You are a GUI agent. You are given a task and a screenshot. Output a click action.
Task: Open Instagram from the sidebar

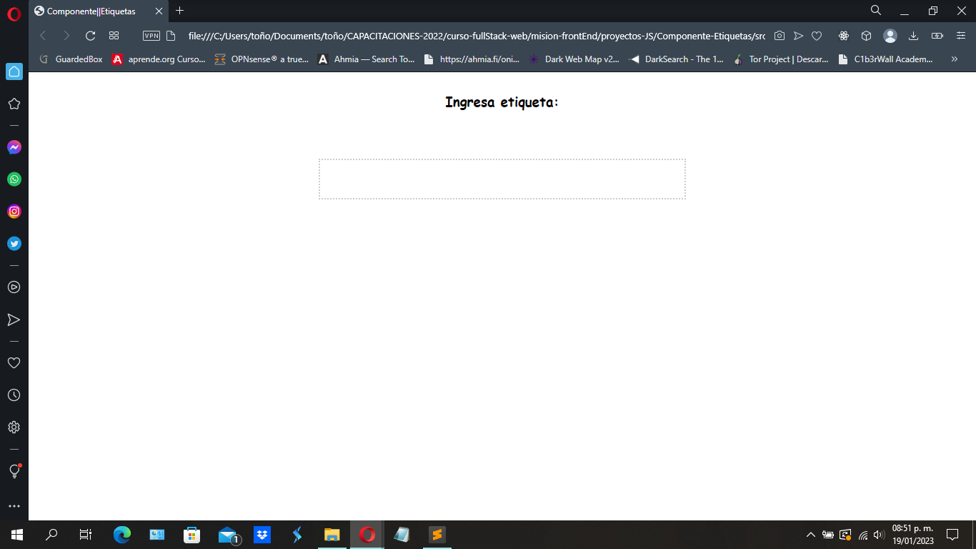tap(14, 211)
